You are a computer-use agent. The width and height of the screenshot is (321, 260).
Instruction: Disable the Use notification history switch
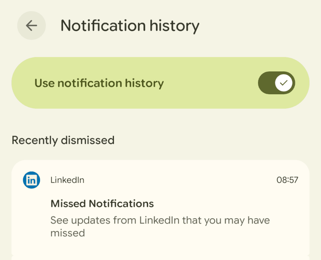coord(276,83)
